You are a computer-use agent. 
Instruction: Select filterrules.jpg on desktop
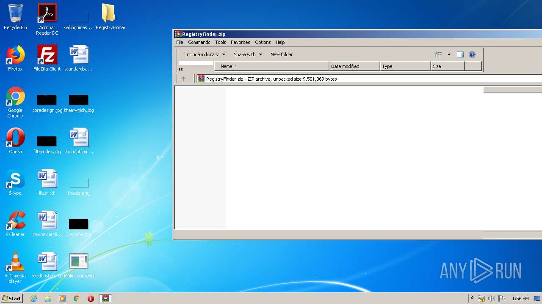coord(47,144)
